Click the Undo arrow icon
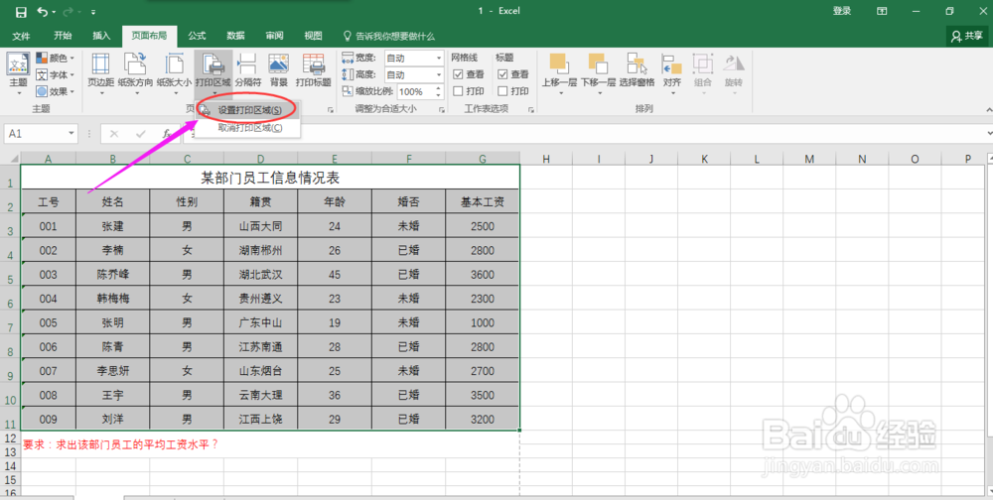Screen dimensions: 993x500 pyautogui.click(x=42, y=12)
